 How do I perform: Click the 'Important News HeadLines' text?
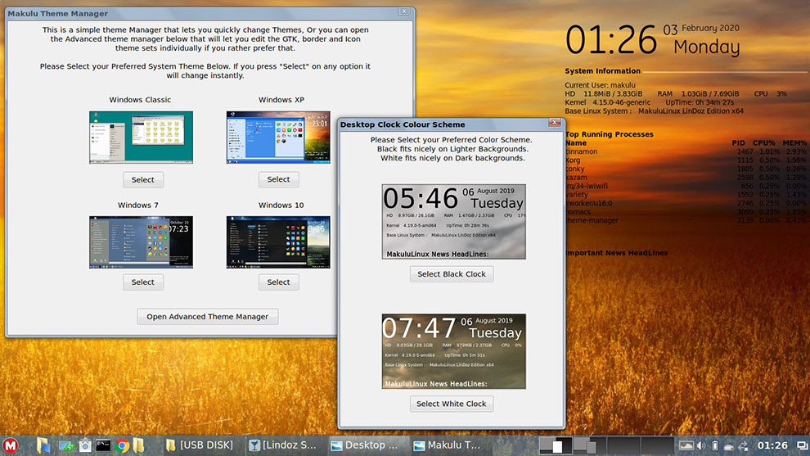616,253
